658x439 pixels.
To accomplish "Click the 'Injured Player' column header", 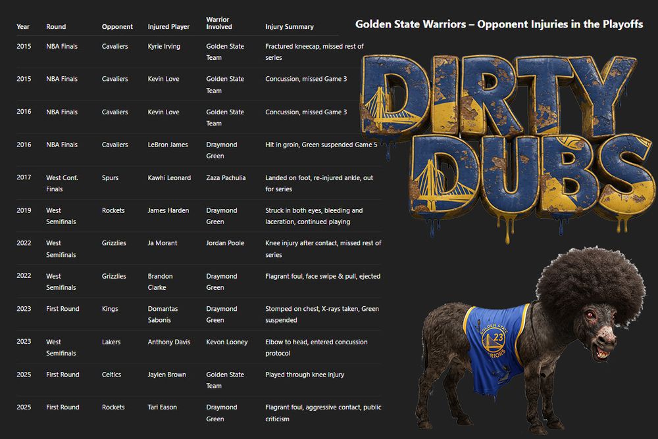I will tap(168, 27).
